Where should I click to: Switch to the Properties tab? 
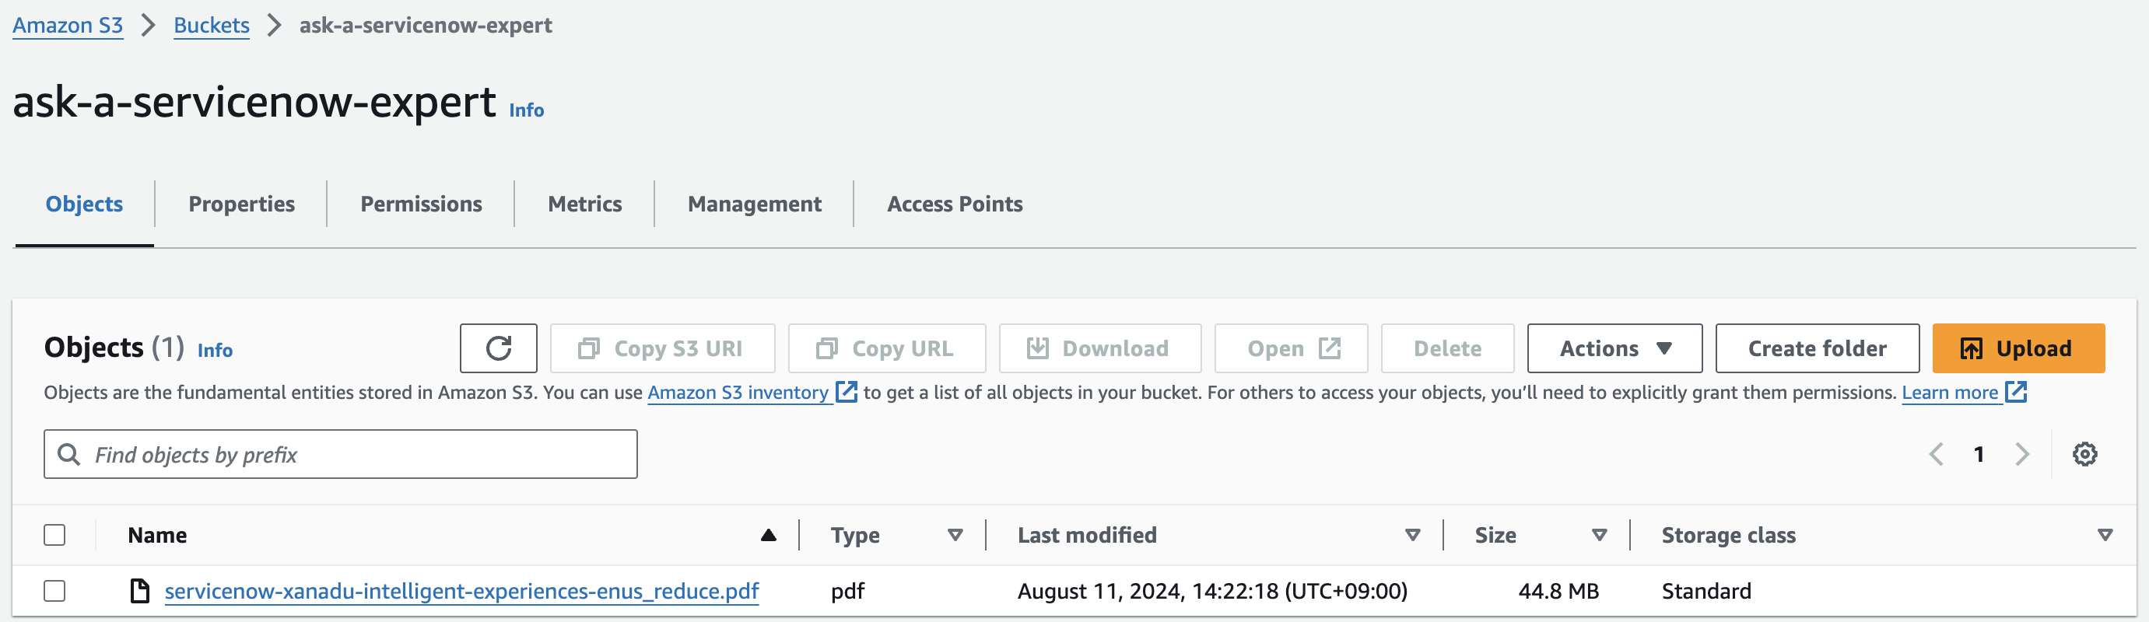click(241, 204)
